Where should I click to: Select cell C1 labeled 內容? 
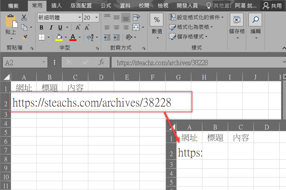[x=75, y=88]
